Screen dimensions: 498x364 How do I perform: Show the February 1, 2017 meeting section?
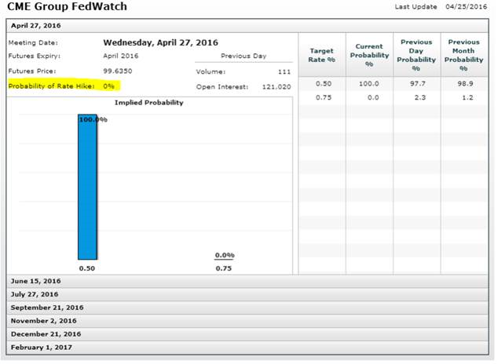pos(42,347)
